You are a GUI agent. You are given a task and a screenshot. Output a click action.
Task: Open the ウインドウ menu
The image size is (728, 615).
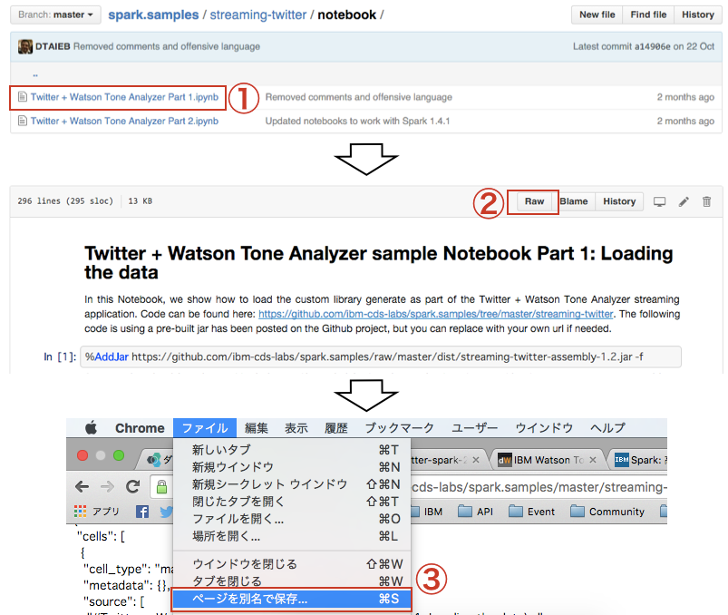(544, 428)
